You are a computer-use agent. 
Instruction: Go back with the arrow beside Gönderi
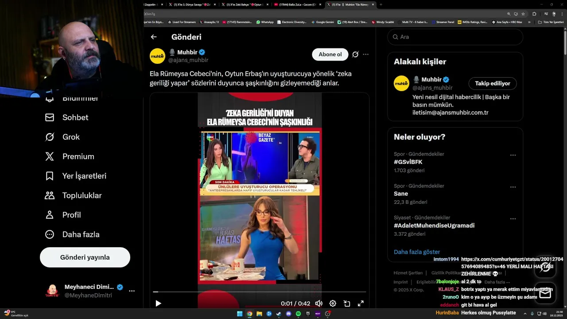[x=154, y=37]
